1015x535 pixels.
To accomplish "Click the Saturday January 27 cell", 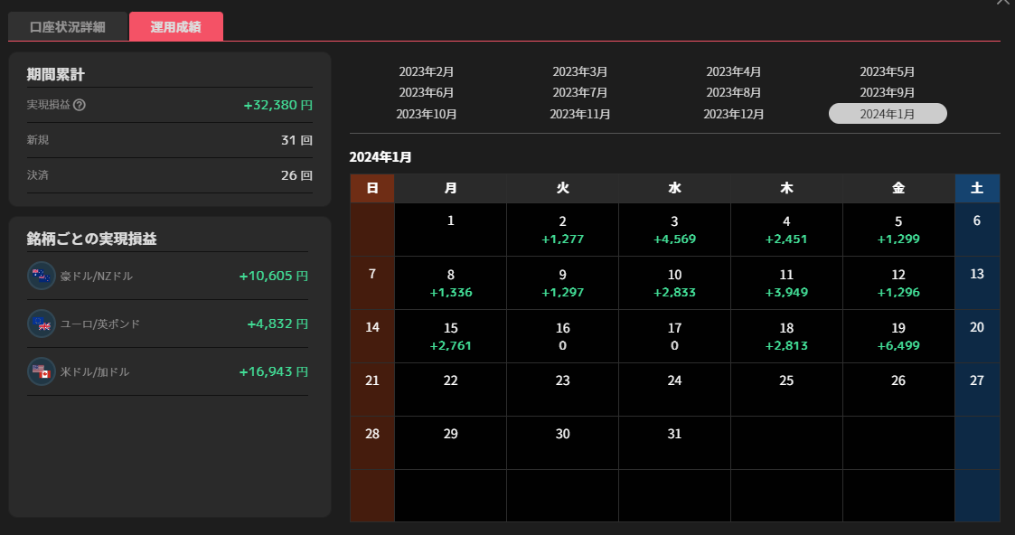I will pyautogui.click(x=977, y=390).
